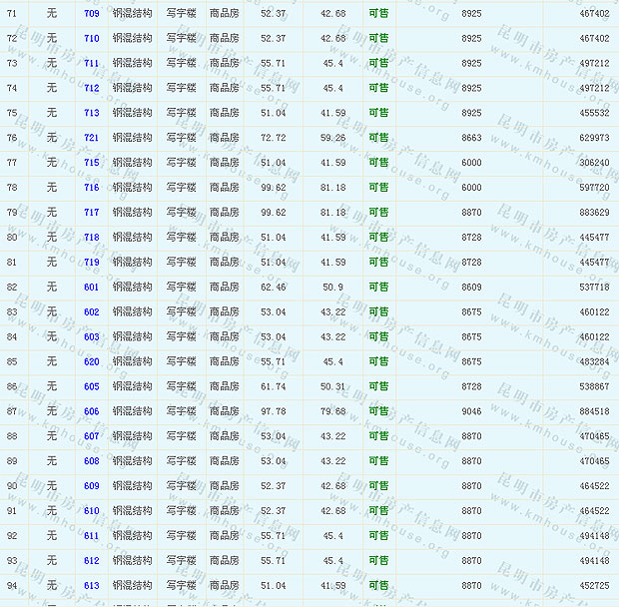Click room 715 link
This screenshot has height=607, width=619.
tap(91, 163)
